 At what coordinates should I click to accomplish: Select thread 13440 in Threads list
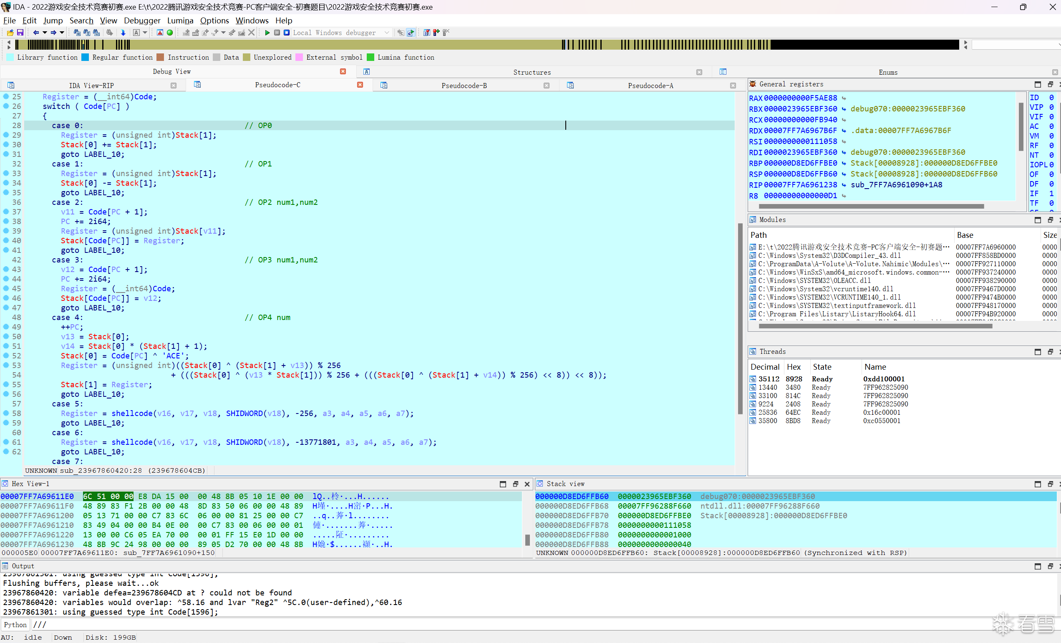[768, 387]
